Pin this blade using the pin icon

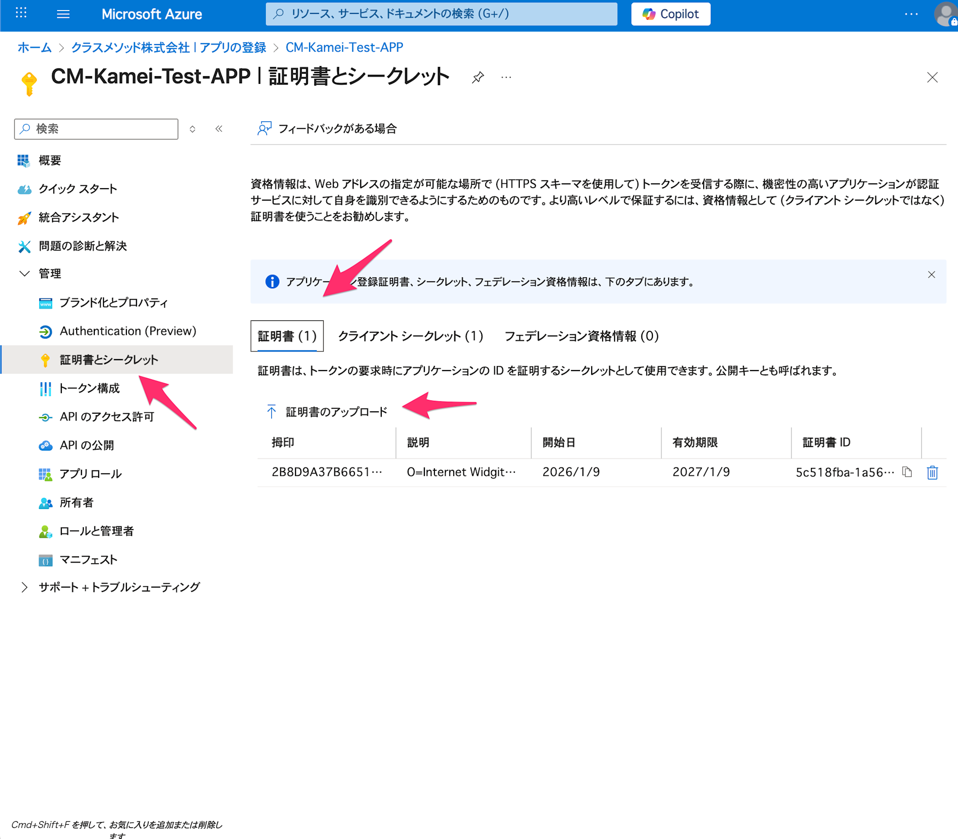478,77
